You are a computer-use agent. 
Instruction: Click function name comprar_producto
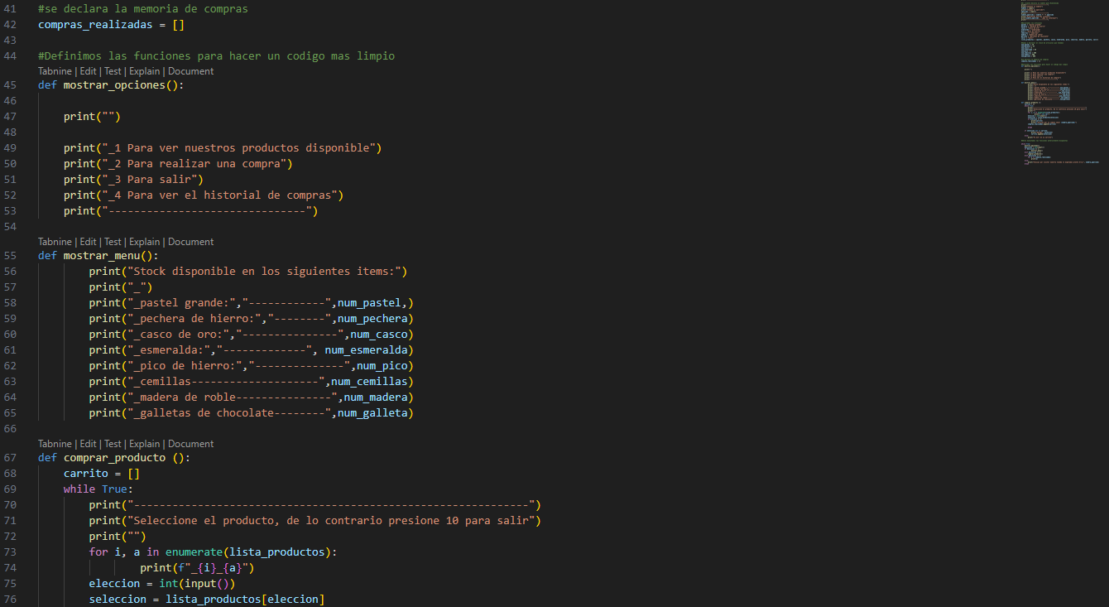(114, 457)
